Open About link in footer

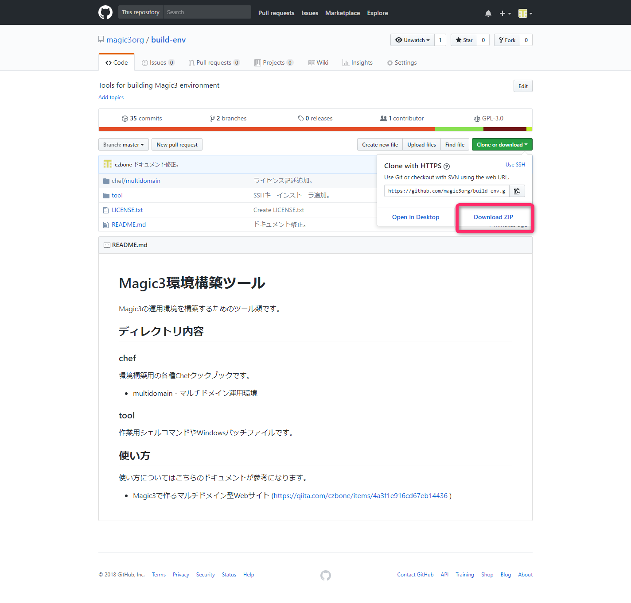click(525, 575)
